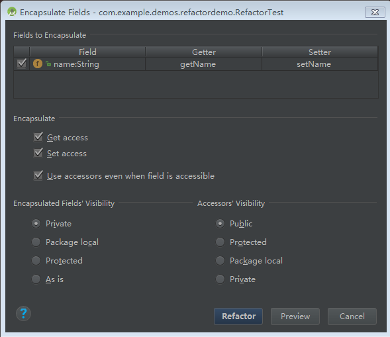Select Private field visibility radio button
This screenshot has height=337, width=390.
[36, 224]
